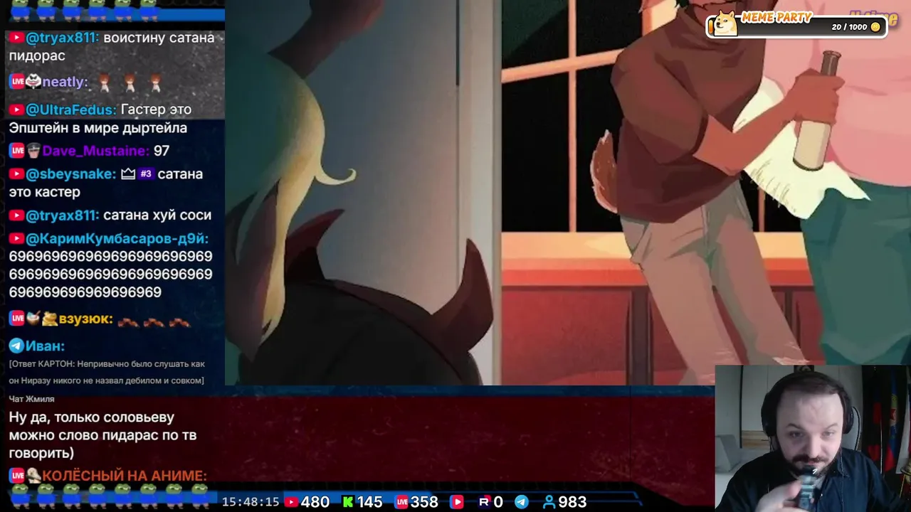Click the Telegram icon in bottom status bar

pos(522,502)
